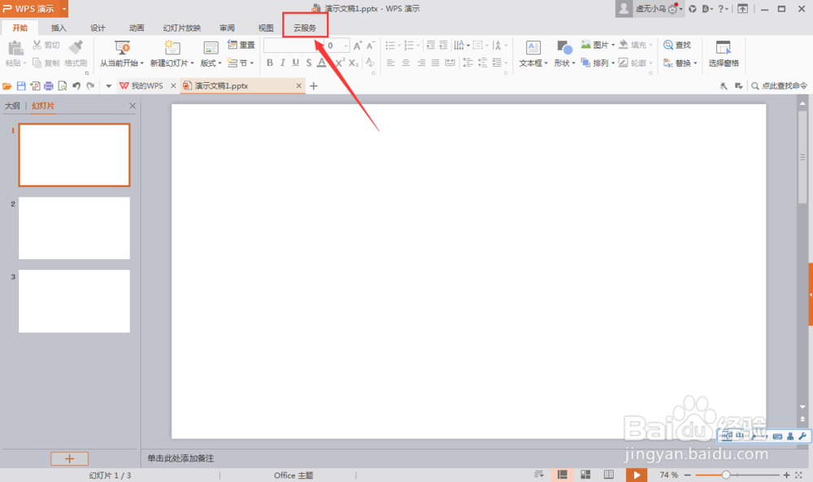Toggle Subscript formatting
Screen dimensions: 813x482
coord(353,63)
